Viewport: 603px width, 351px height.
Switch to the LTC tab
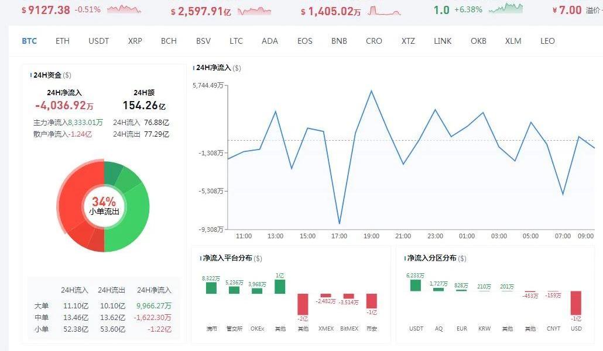point(236,41)
